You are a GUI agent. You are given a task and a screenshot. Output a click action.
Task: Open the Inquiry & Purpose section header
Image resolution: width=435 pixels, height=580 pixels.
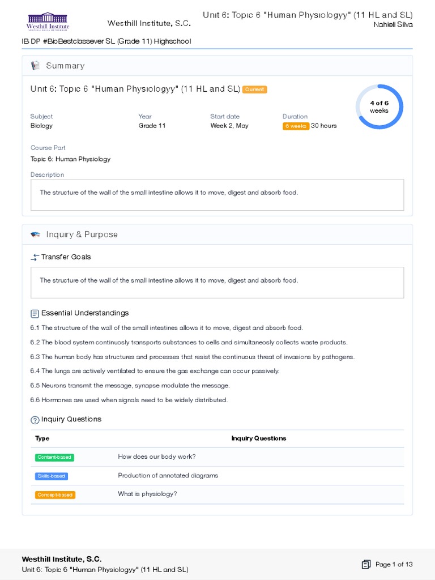pyautogui.click(x=82, y=234)
